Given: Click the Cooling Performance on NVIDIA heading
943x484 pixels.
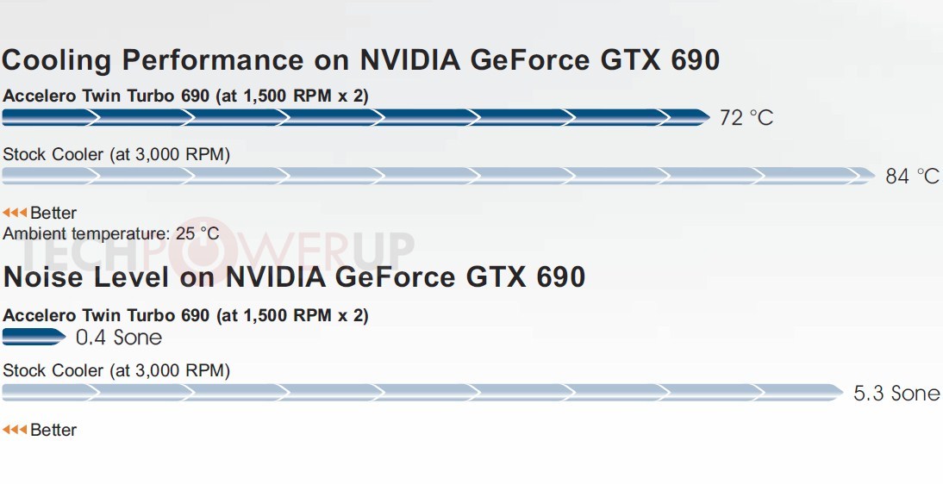Looking at the screenshot, I should click(361, 61).
